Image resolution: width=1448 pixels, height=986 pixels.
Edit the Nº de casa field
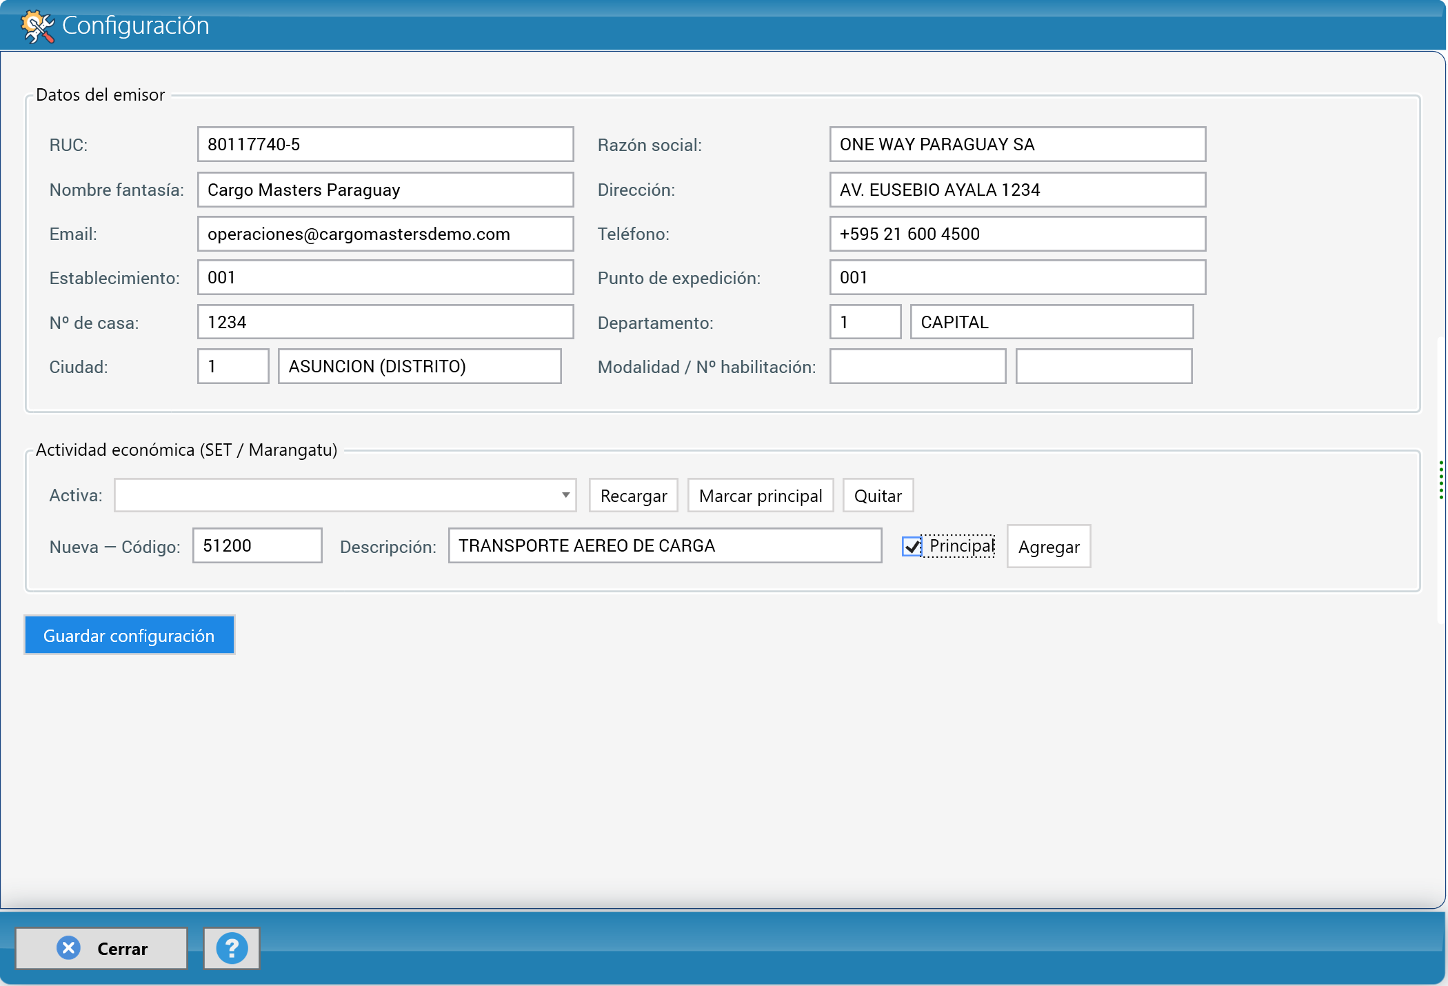point(385,322)
